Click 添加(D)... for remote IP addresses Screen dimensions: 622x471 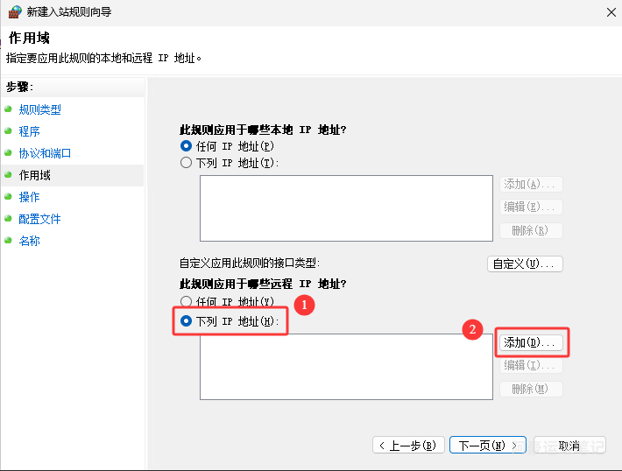[531, 342]
